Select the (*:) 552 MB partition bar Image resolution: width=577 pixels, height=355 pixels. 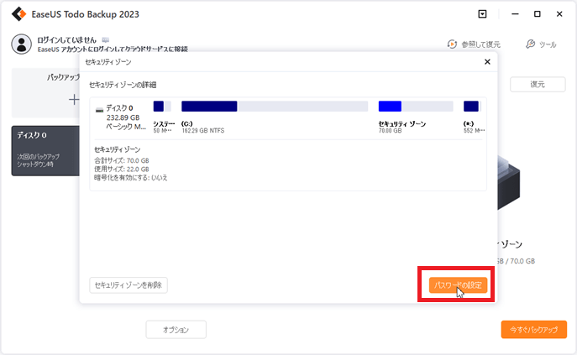[471, 107]
